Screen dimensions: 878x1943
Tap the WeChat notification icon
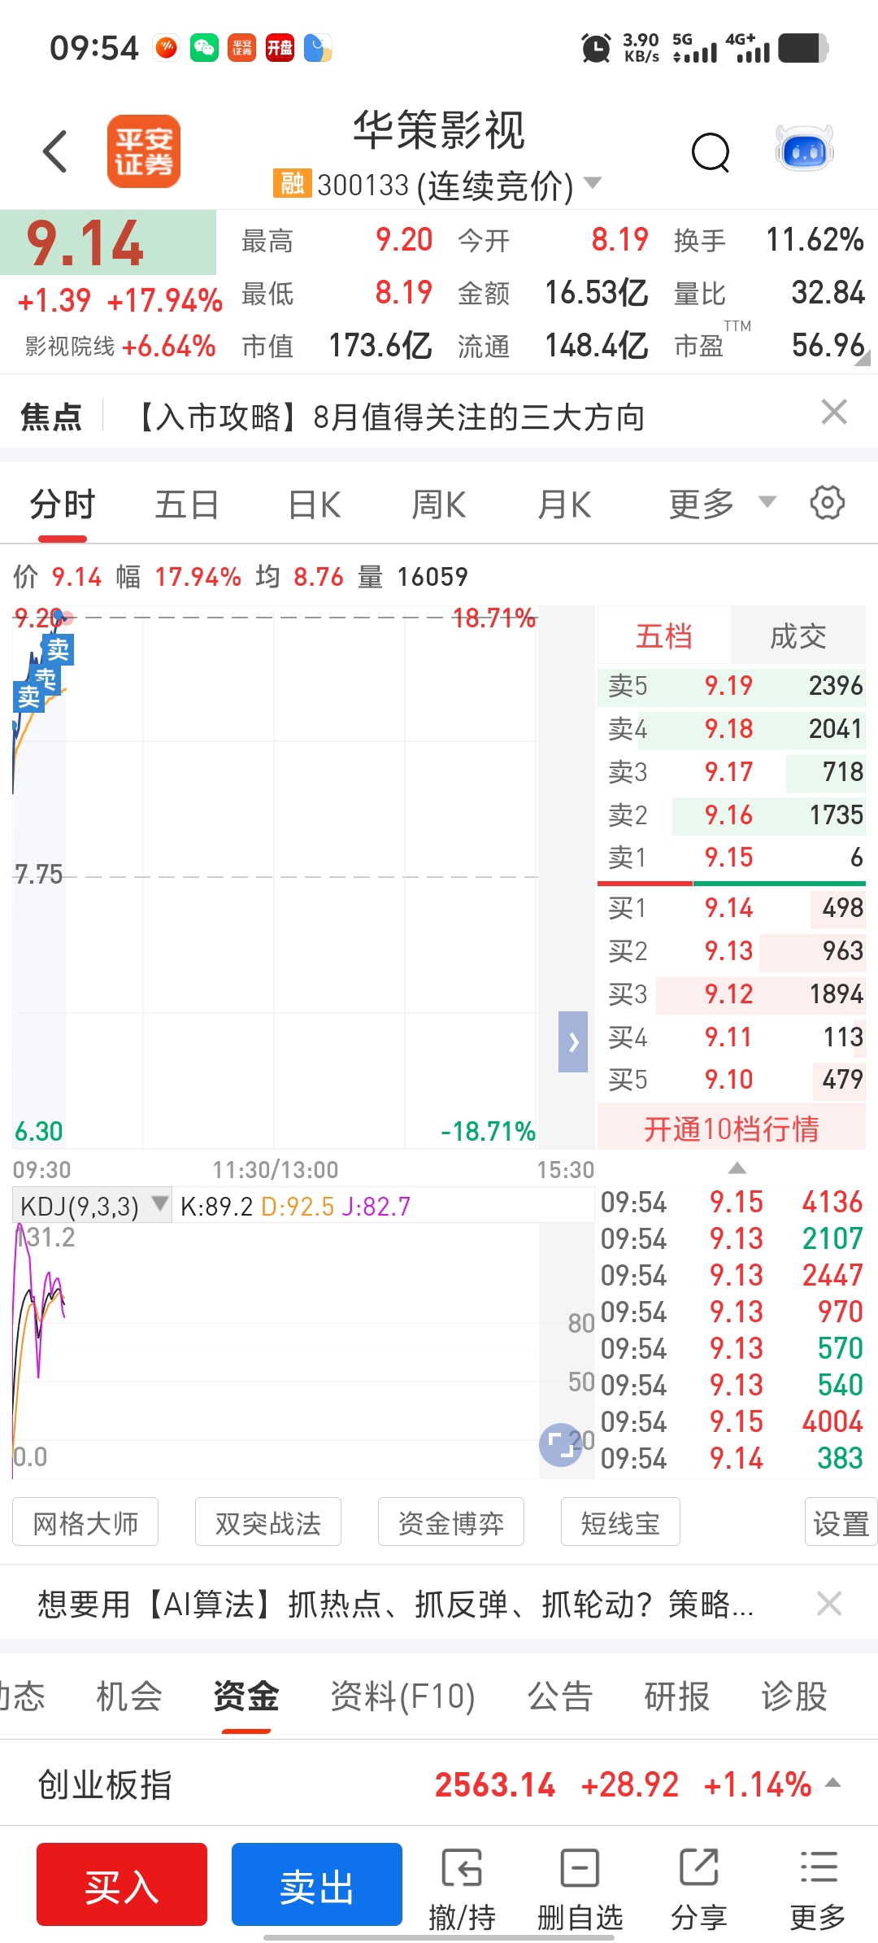(204, 48)
